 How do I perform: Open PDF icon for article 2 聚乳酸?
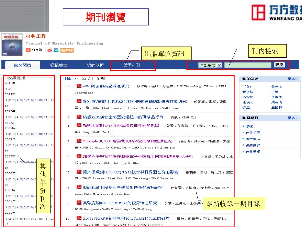point(79,101)
